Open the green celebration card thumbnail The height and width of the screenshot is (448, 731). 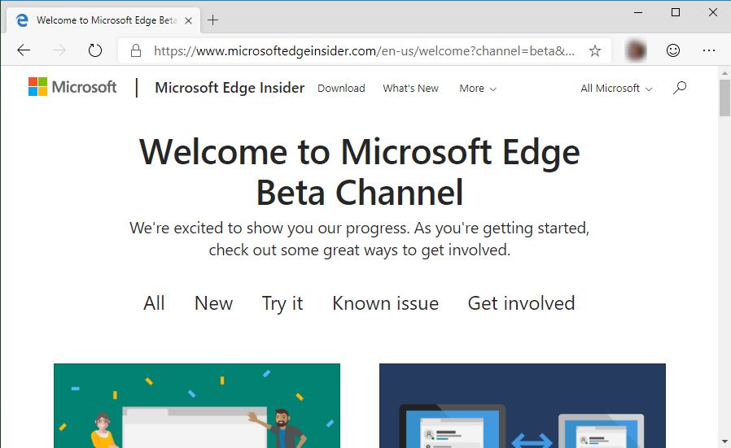coord(197,406)
